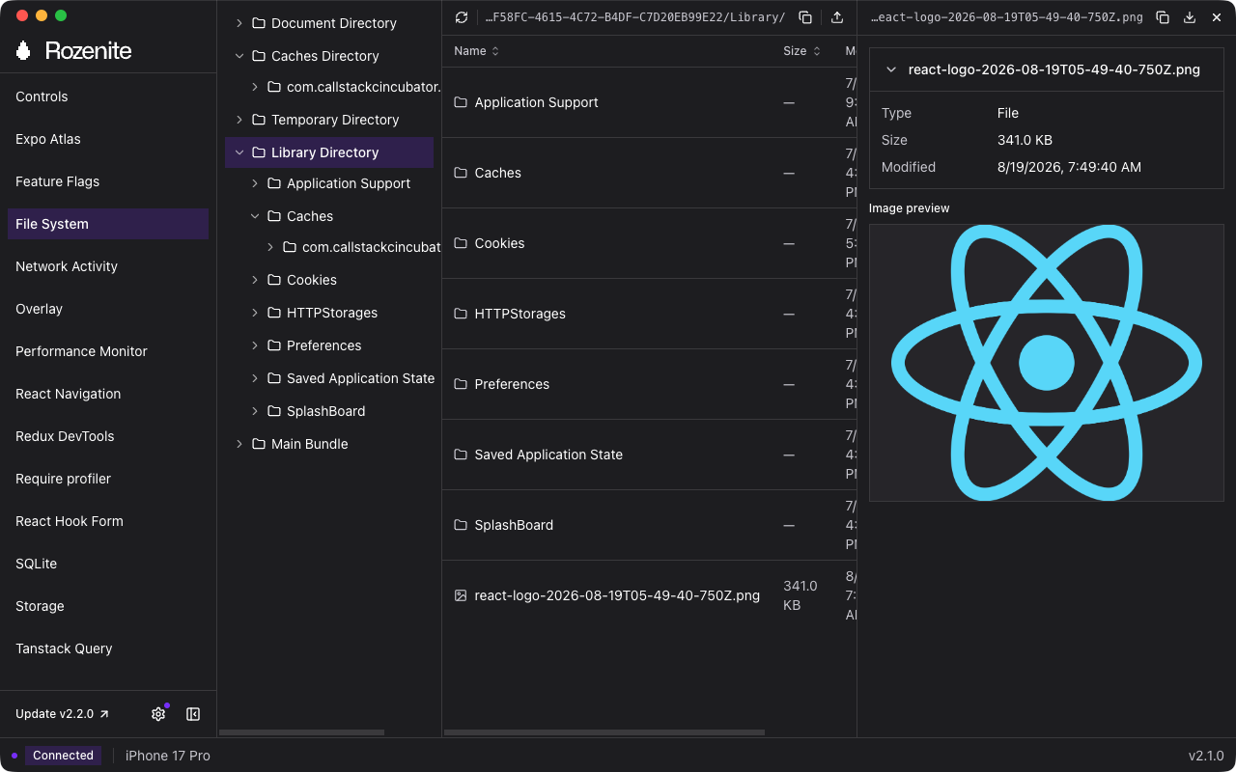Screen dimensions: 1236x772
Task: Select the Overlay sidebar item
Action: [108, 309]
